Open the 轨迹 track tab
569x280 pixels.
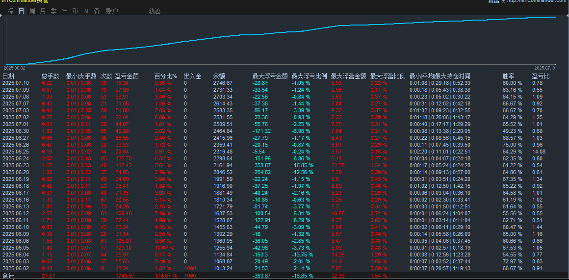click(155, 11)
